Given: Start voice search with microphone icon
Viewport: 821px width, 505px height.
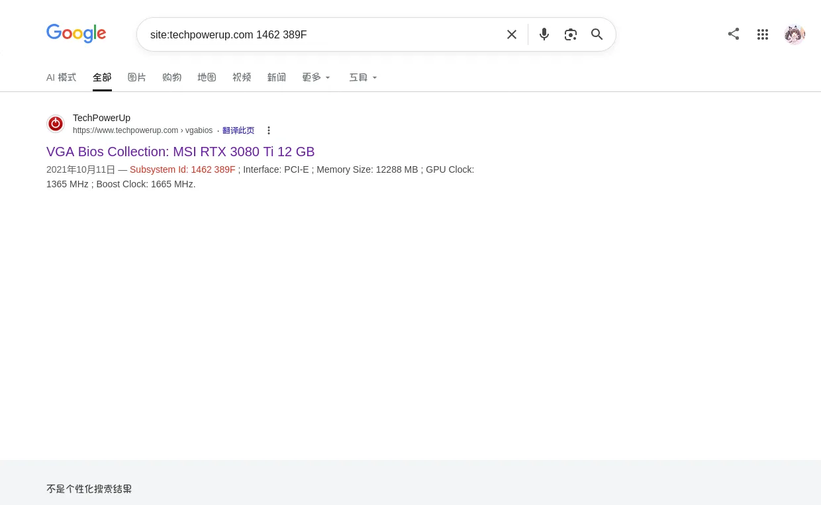Looking at the screenshot, I should 544,34.
